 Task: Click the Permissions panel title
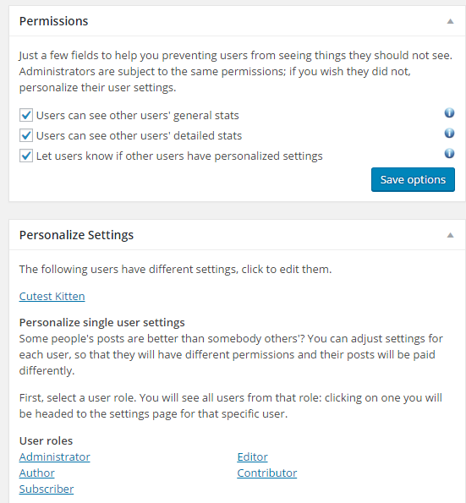[x=53, y=21]
